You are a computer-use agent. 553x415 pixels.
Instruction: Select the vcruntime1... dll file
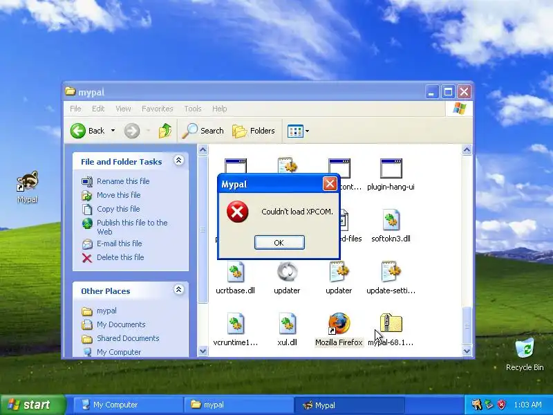tap(235, 329)
